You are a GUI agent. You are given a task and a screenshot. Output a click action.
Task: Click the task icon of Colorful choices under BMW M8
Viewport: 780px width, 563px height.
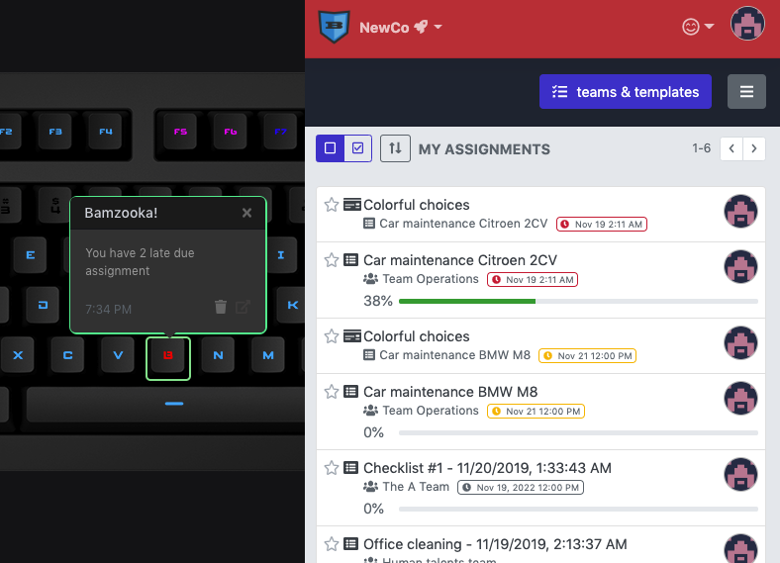tap(352, 336)
